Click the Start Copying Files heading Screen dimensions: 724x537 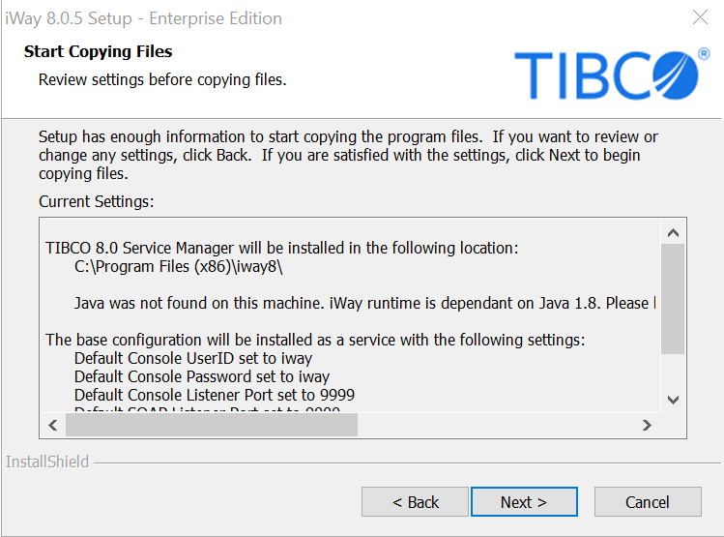tap(98, 51)
